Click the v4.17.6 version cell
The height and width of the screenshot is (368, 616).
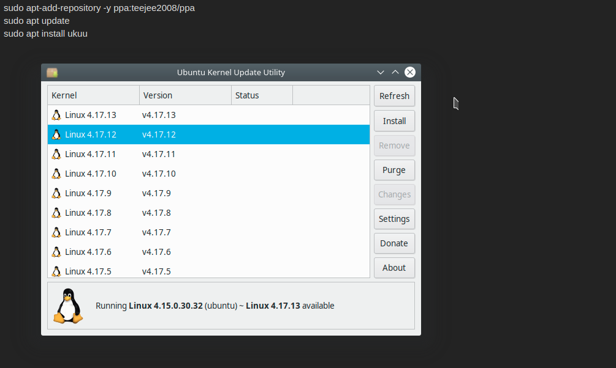[x=156, y=252]
